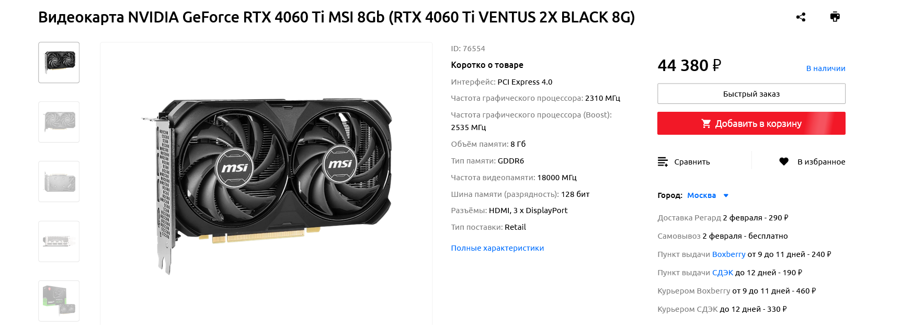The image size is (901, 328).
Task: Select the second faded front thumbnail
Action: pyautogui.click(x=59, y=122)
